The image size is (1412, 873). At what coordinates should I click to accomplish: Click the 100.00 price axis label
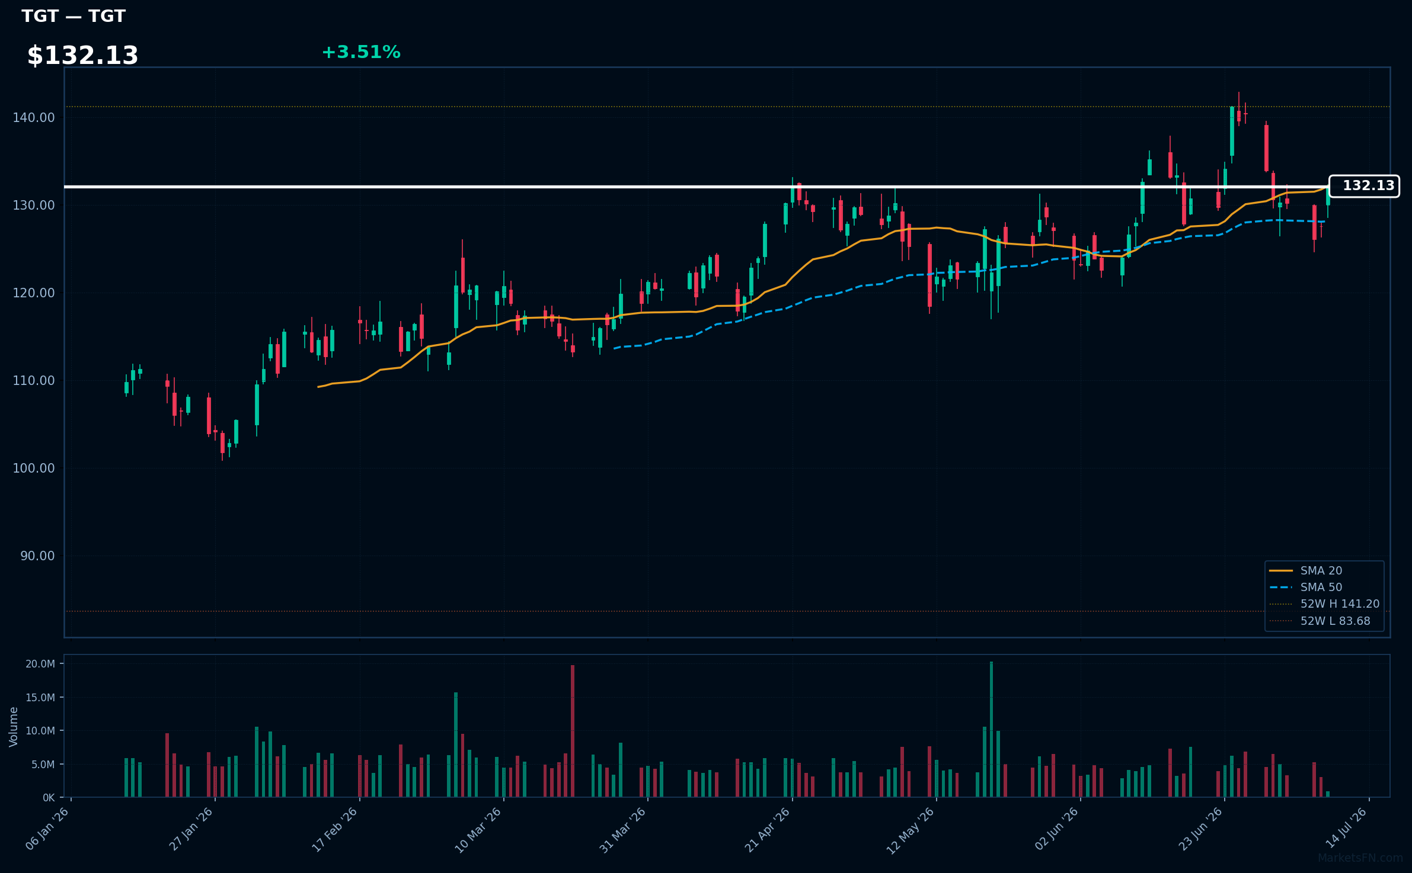[x=34, y=468]
